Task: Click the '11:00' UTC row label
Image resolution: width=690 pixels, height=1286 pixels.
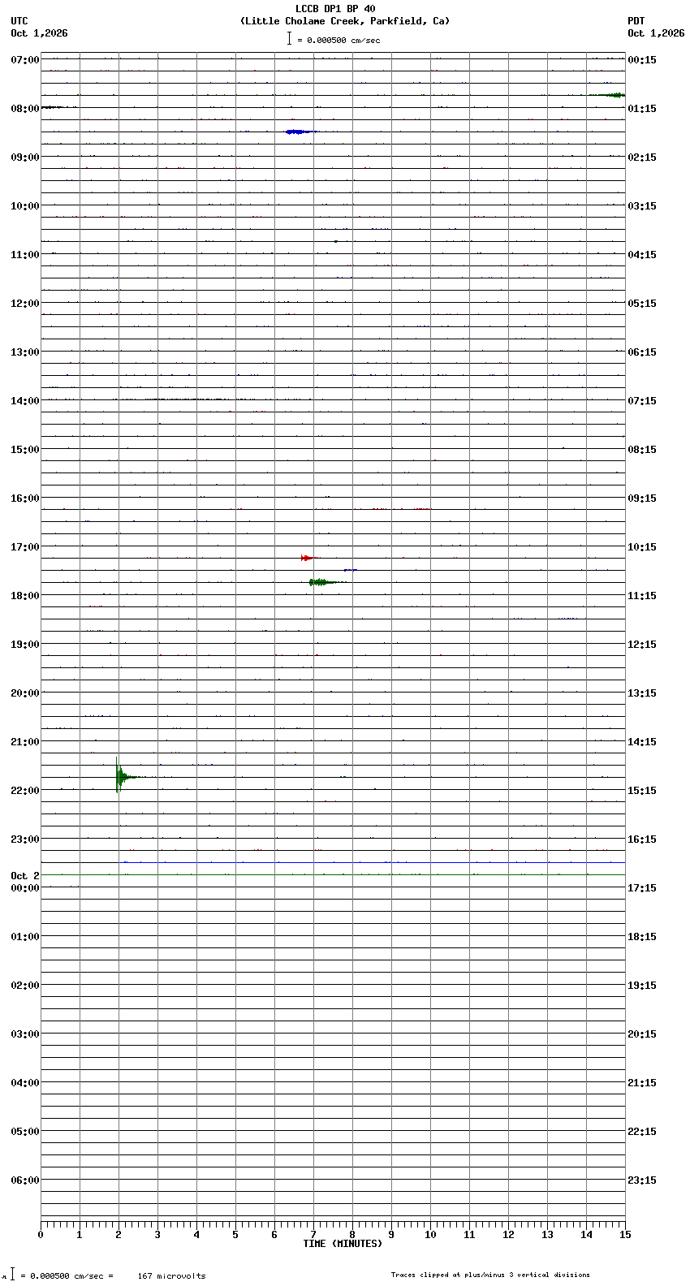Action: (x=25, y=255)
